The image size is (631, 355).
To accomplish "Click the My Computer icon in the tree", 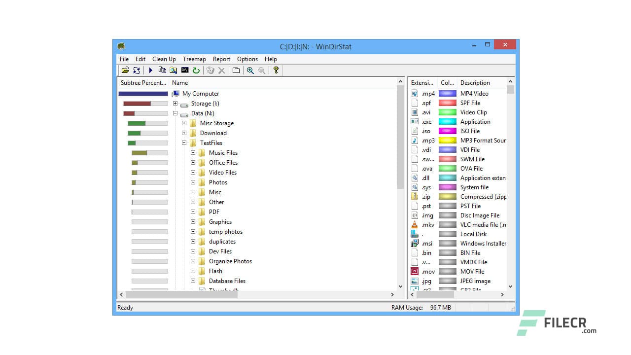I will pyautogui.click(x=175, y=94).
